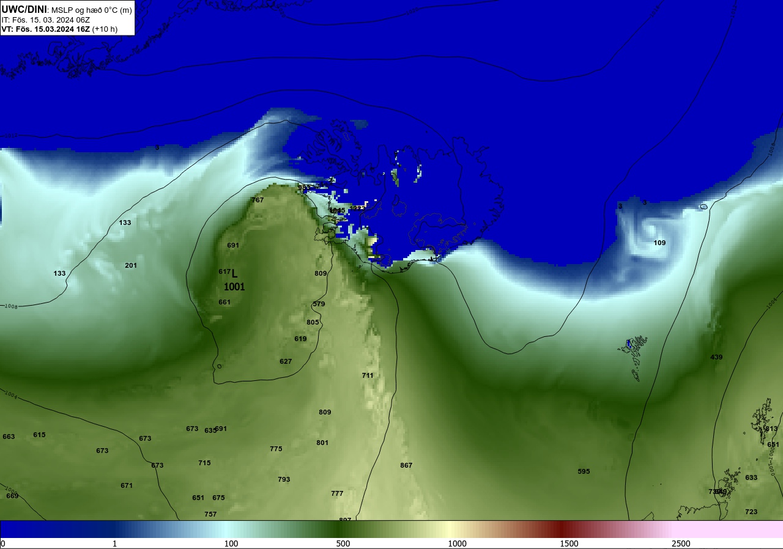Image resolution: width=783 pixels, height=549 pixels.
Task: Click the UWC/DINI title in the header box
Action: coord(24,9)
